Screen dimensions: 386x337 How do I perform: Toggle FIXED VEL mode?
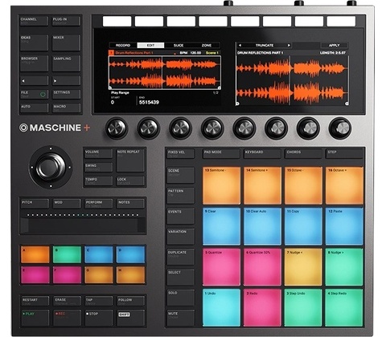pyautogui.click(x=180, y=154)
